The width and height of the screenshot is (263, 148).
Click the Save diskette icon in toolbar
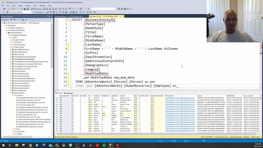pos(25,9)
